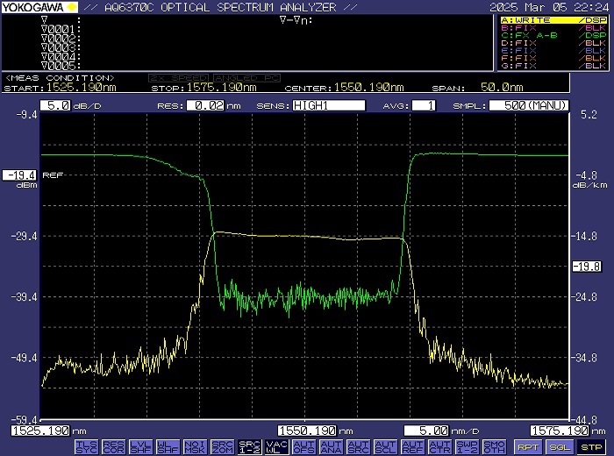Click the AUT REF indicator
This screenshot has height=456, width=614.
coord(413,446)
